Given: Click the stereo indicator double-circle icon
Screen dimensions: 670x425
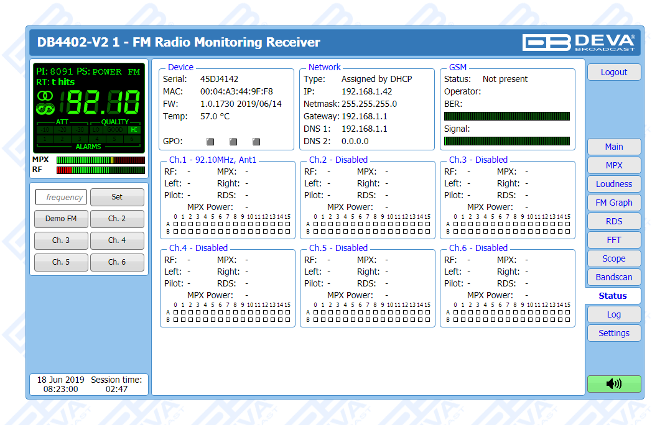Looking at the screenshot, I should click(45, 96).
